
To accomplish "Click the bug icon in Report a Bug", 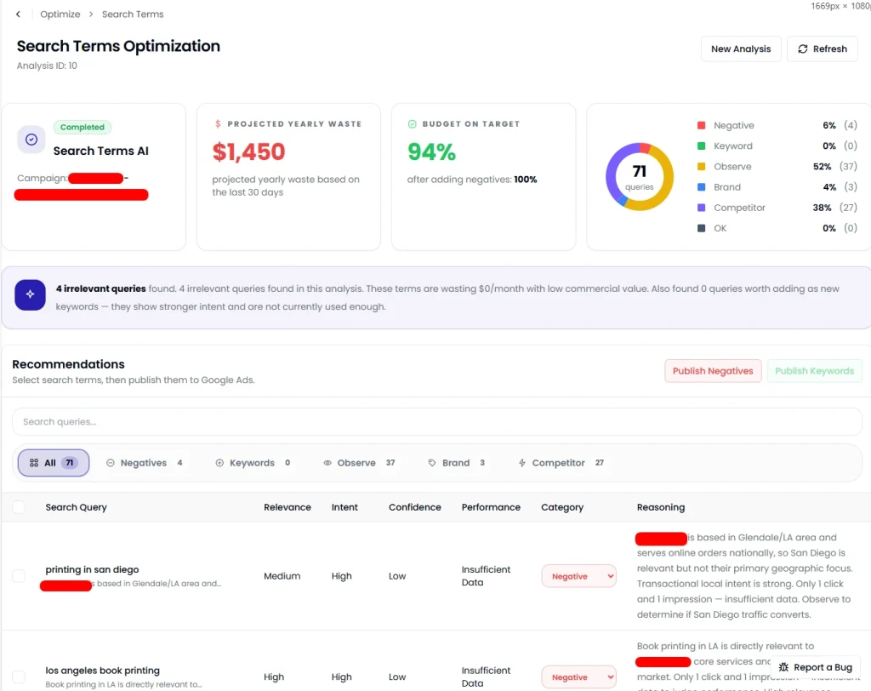I will [x=783, y=667].
